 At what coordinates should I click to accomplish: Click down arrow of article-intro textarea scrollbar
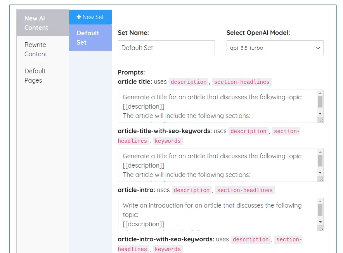pyautogui.click(x=320, y=222)
